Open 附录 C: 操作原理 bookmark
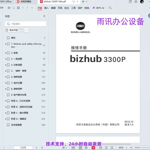The height and width of the screenshot is (150, 150). (x=19, y=113)
